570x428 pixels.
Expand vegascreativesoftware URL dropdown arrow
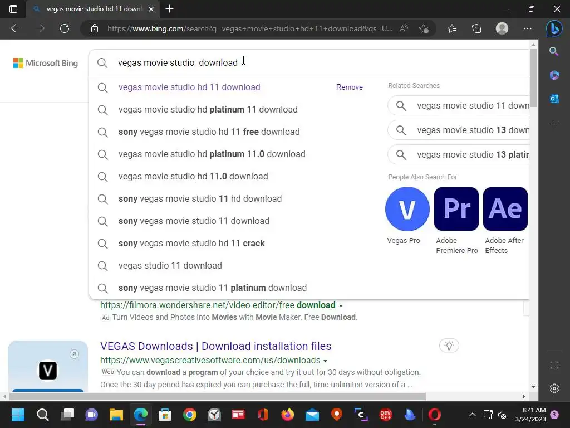[325, 361]
